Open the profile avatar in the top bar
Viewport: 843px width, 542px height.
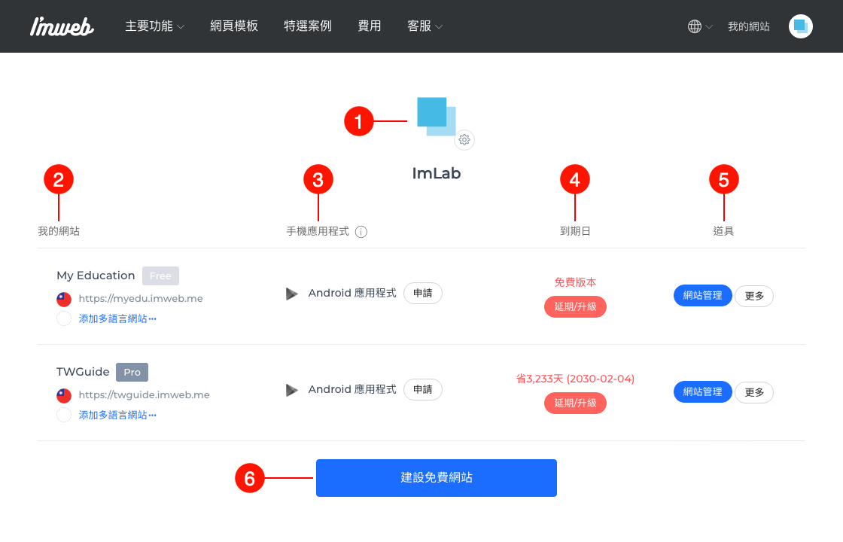pyautogui.click(x=801, y=26)
